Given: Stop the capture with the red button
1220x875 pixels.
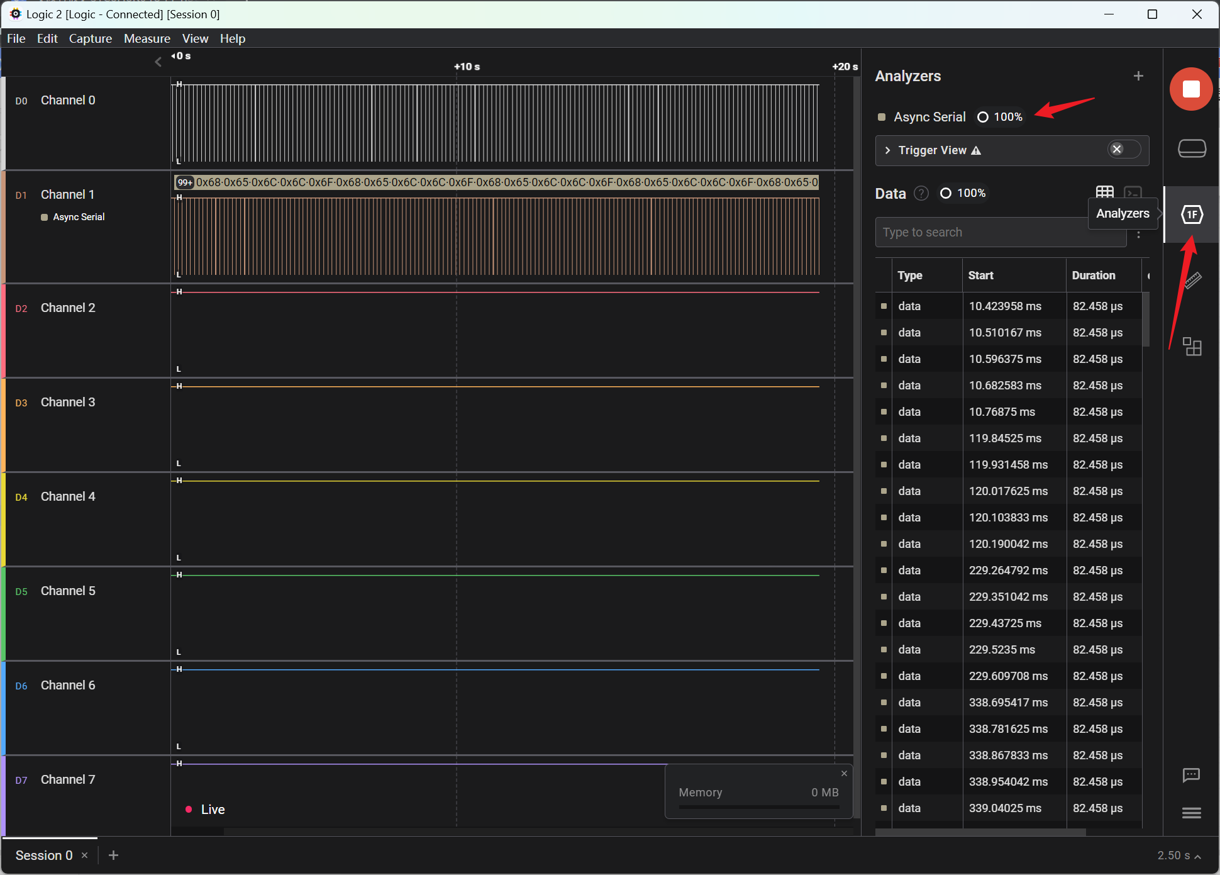Looking at the screenshot, I should [x=1190, y=89].
